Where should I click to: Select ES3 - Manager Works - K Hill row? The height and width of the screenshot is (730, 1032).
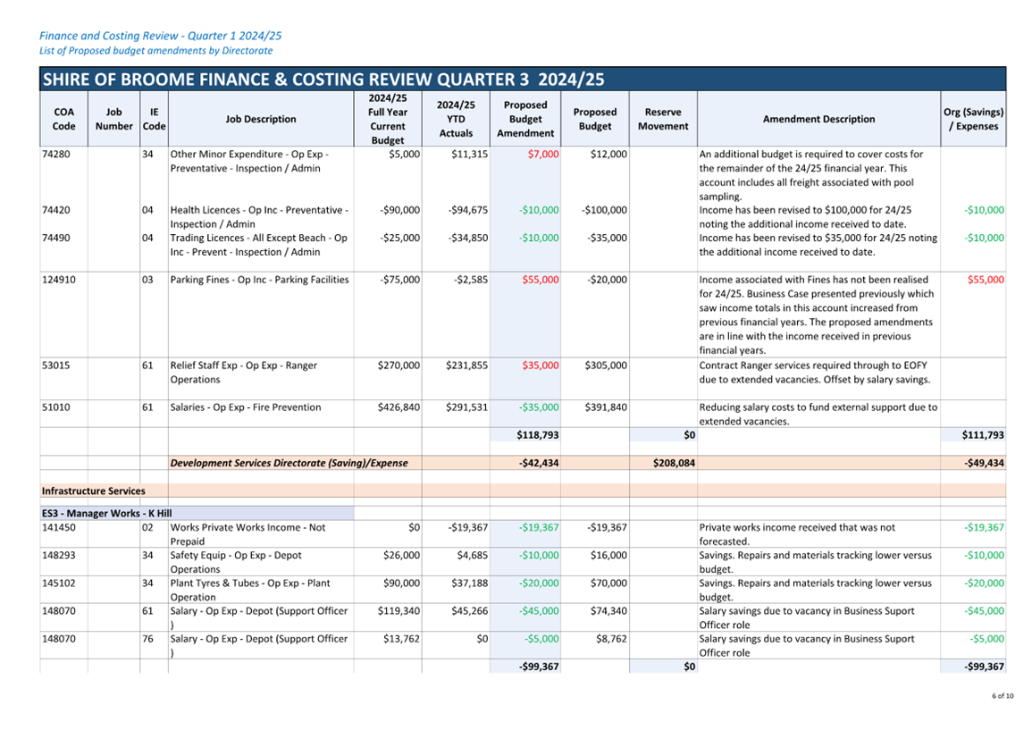197,514
